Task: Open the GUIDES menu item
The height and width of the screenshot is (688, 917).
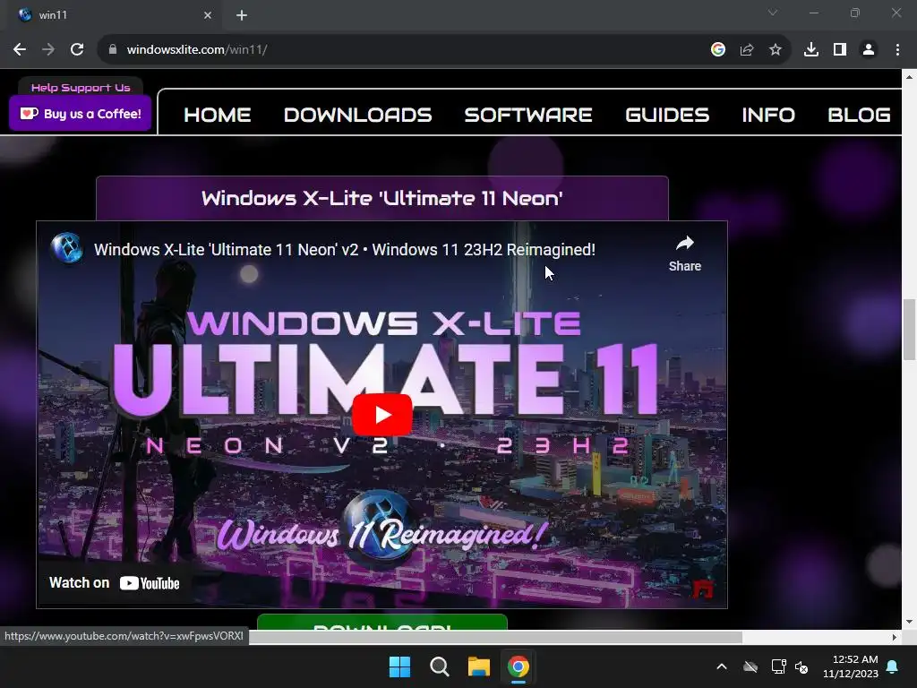Action: pyautogui.click(x=667, y=115)
